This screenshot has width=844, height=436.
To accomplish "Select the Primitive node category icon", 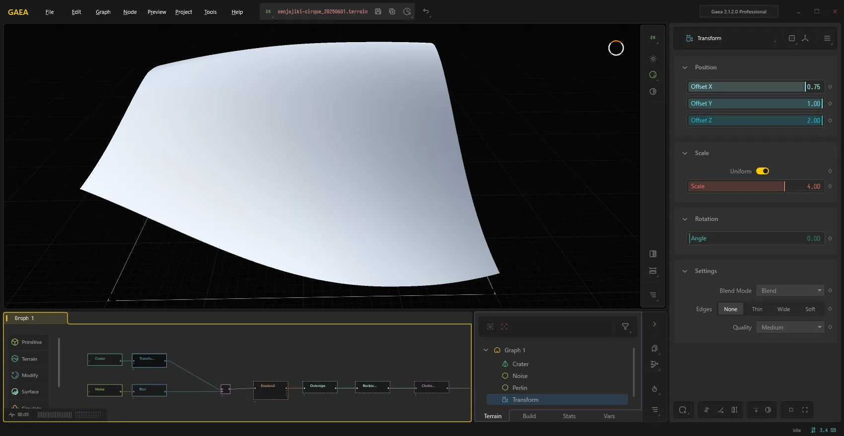I will point(15,342).
